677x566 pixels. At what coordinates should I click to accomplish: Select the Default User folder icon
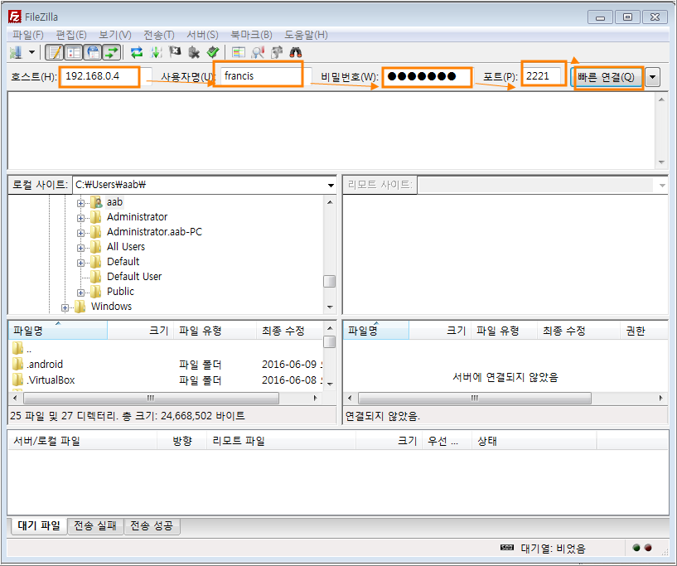pos(96,276)
